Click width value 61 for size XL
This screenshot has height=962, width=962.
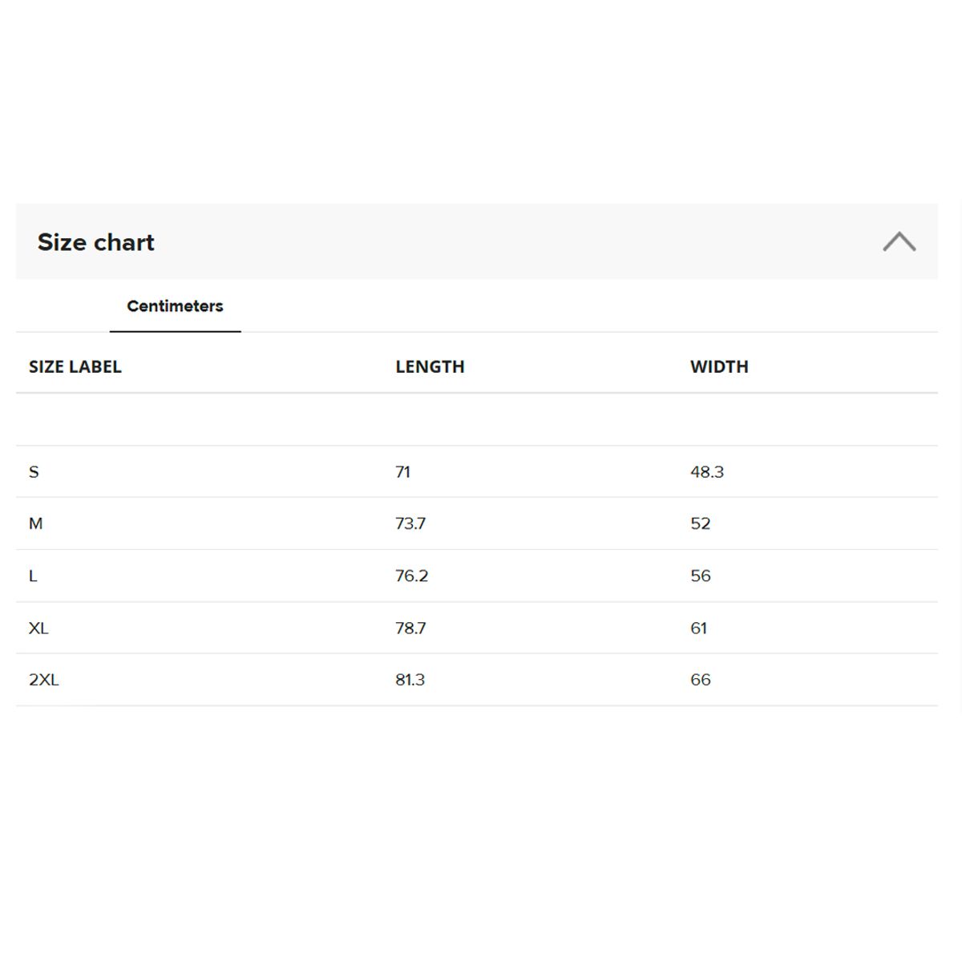699,628
